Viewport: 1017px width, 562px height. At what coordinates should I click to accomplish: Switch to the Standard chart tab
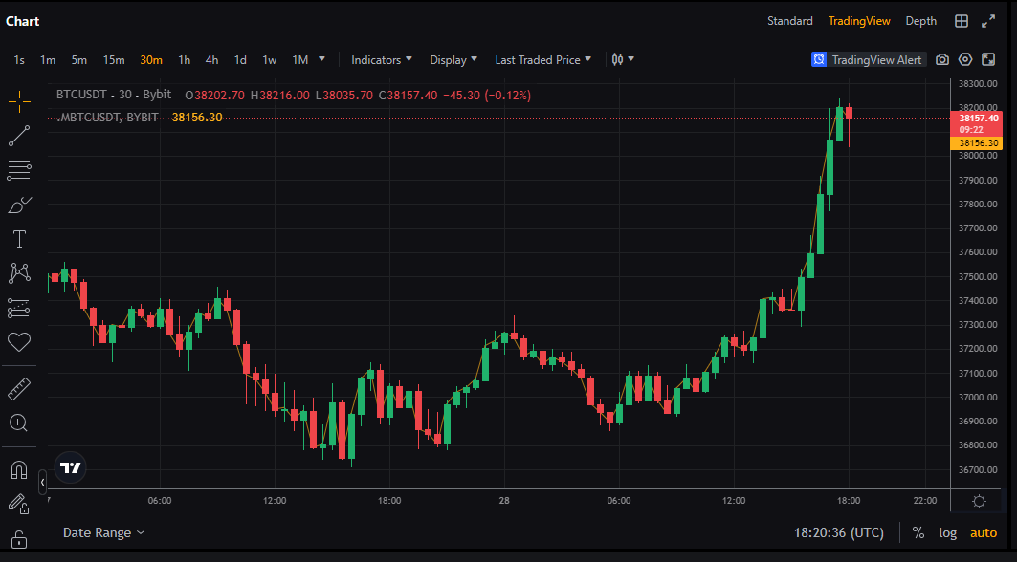click(x=789, y=21)
